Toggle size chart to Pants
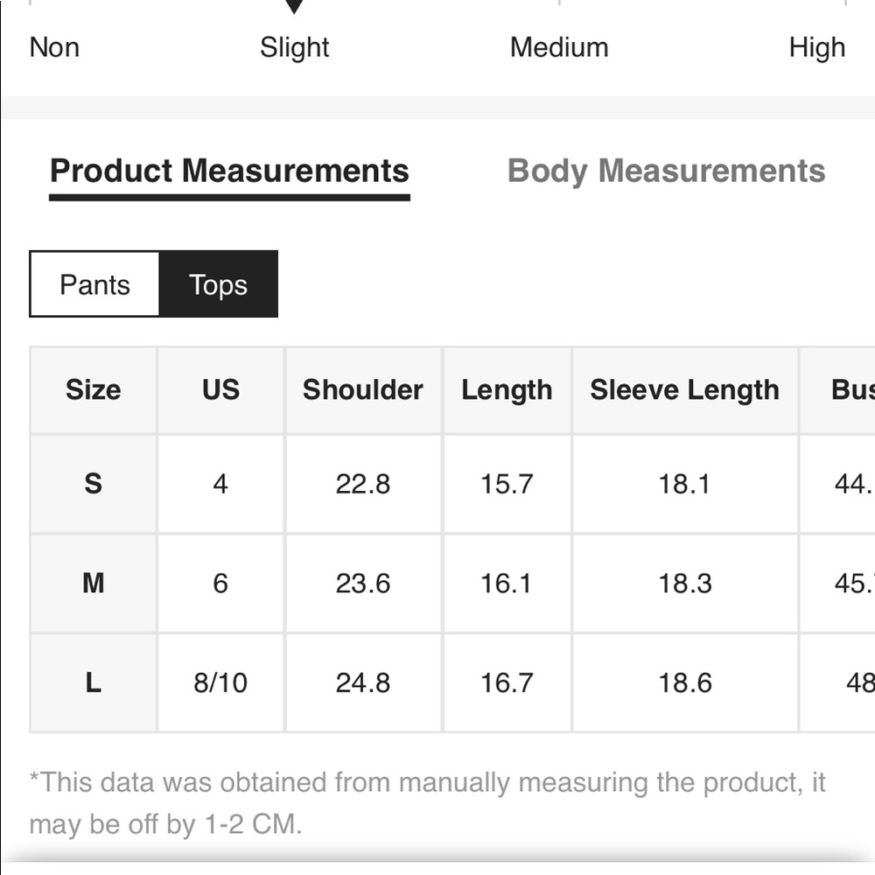This screenshot has width=875, height=875. pyautogui.click(x=94, y=284)
